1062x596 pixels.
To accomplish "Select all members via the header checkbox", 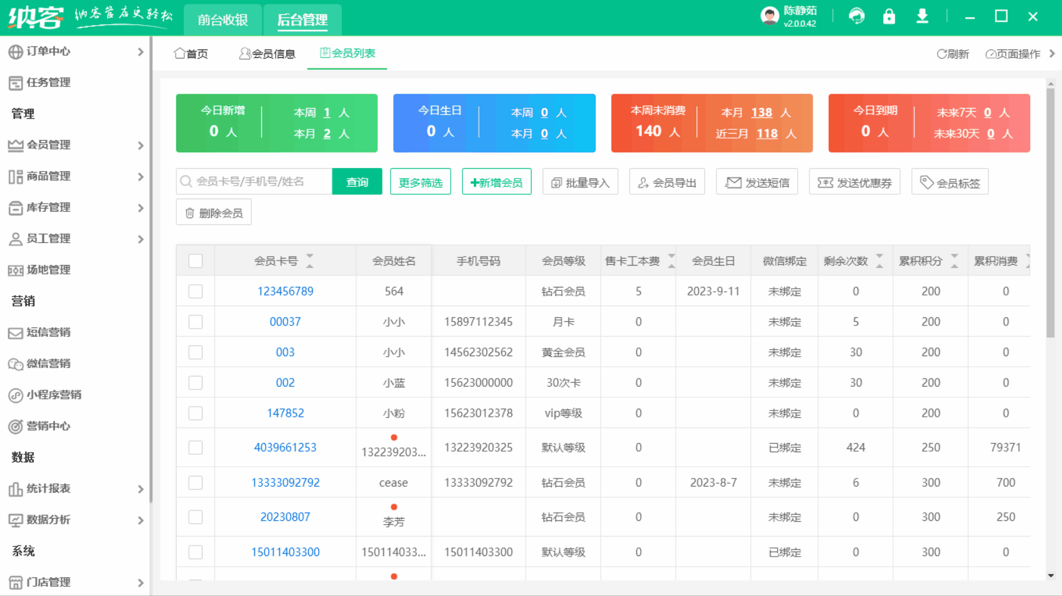I will click(195, 261).
